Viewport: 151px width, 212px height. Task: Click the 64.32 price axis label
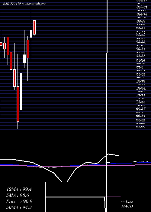point(141,123)
